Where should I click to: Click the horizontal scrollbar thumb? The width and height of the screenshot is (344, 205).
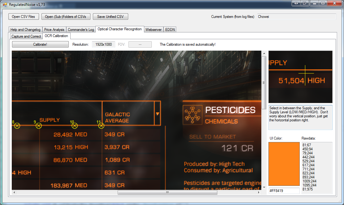click(168, 193)
